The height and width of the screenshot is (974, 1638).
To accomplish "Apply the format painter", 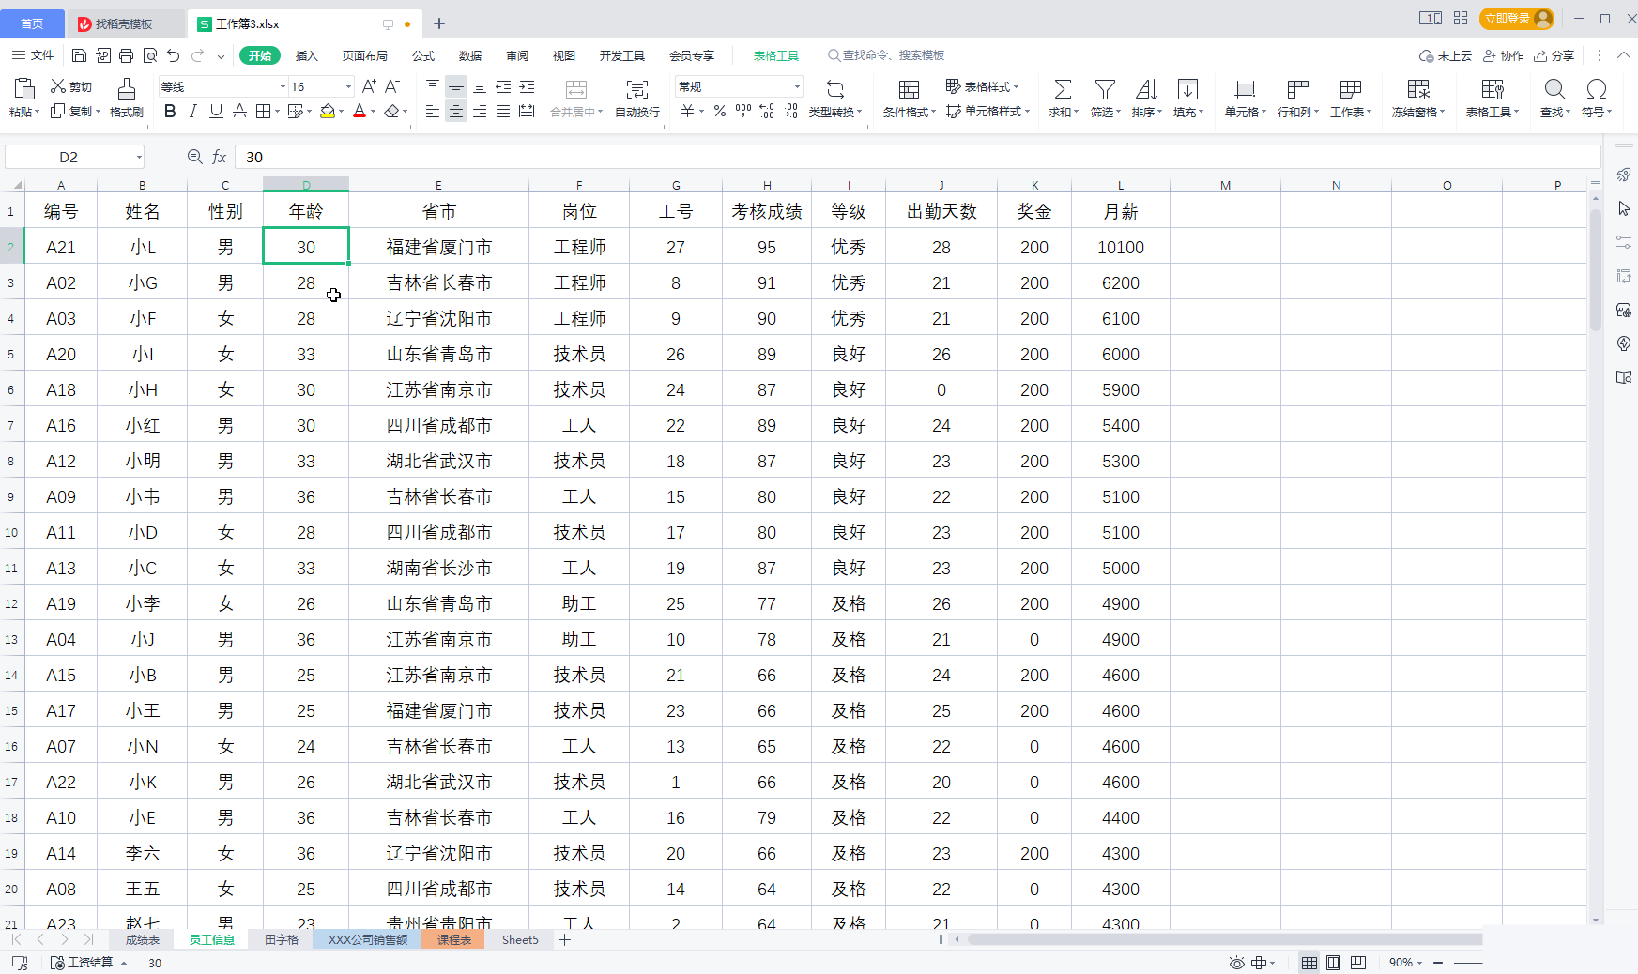I will 127,97.
